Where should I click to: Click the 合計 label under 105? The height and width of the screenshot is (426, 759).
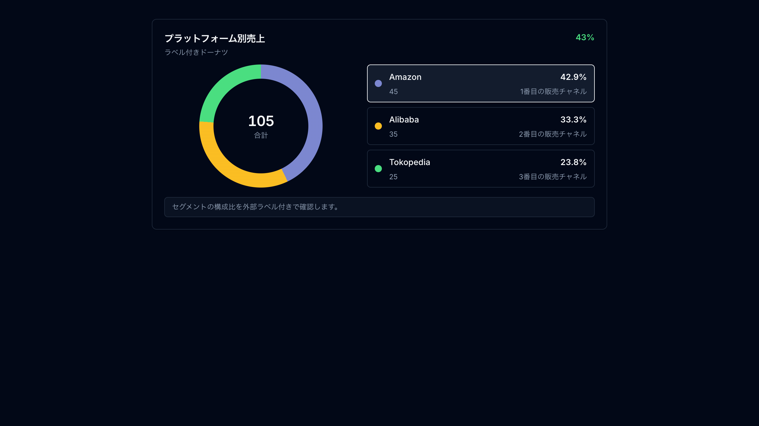261,135
